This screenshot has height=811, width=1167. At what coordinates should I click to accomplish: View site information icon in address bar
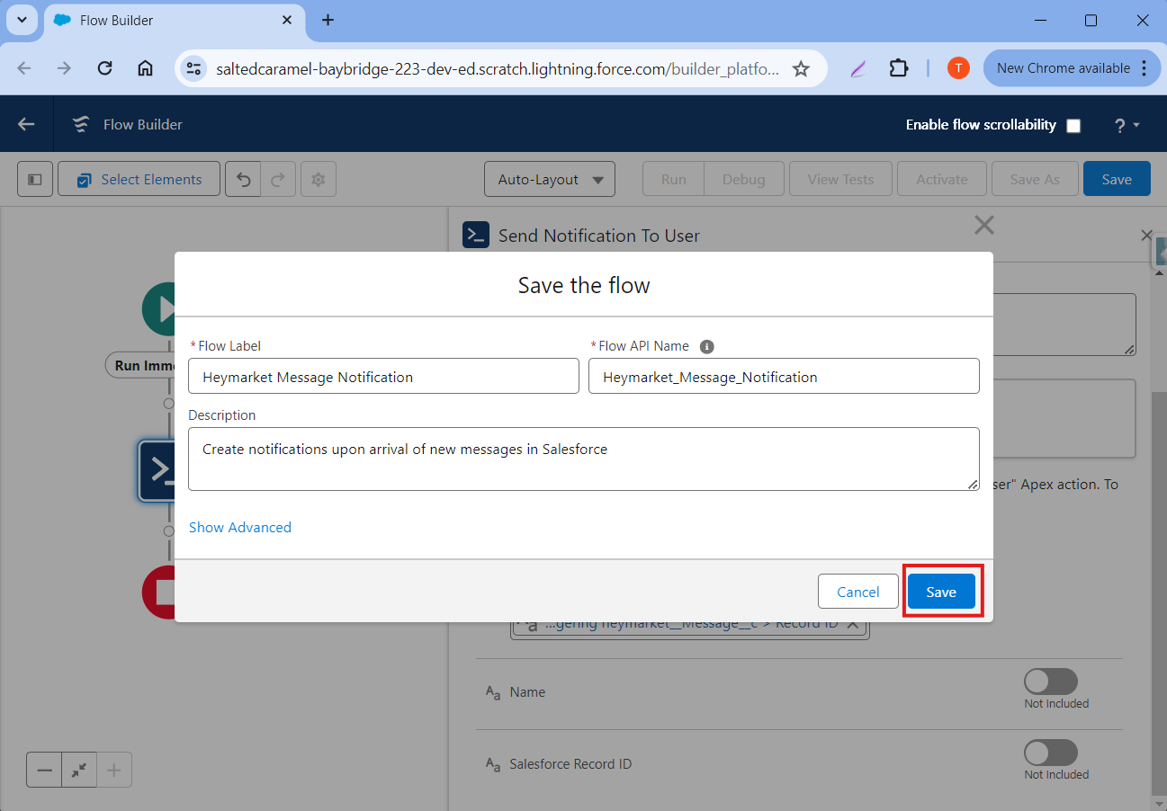coord(193,68)
